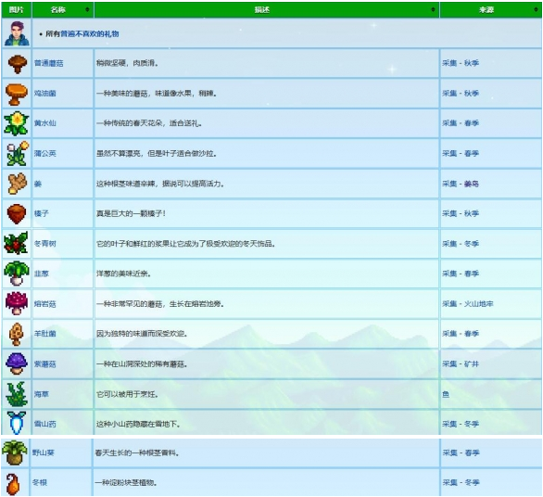Click the holly with red berries icon

(16, 243)
